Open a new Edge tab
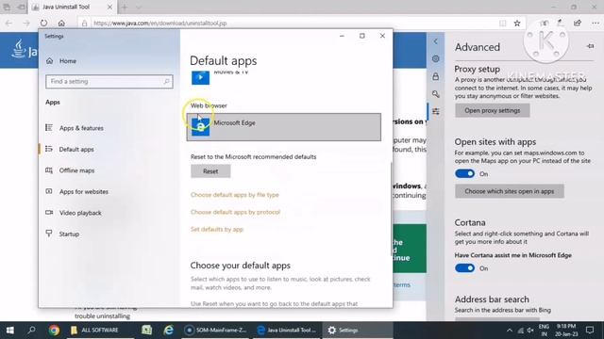The height and width of the screenshot is (339, 604). tap(125, 7)
